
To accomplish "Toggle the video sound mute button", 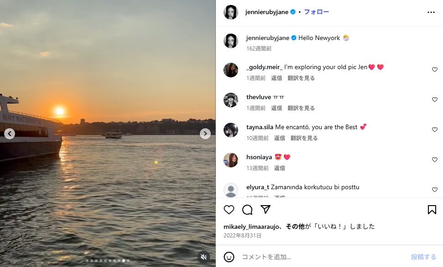I will click(203, 257).
